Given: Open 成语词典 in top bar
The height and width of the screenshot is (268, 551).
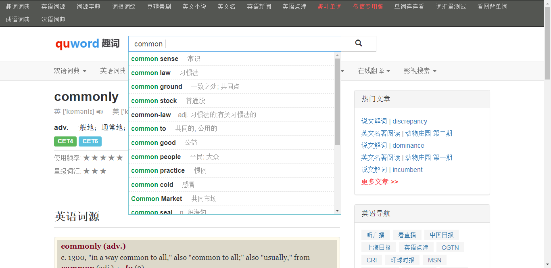Looking at the screenshot, I should pyautogui.click(x=18, y=19).
